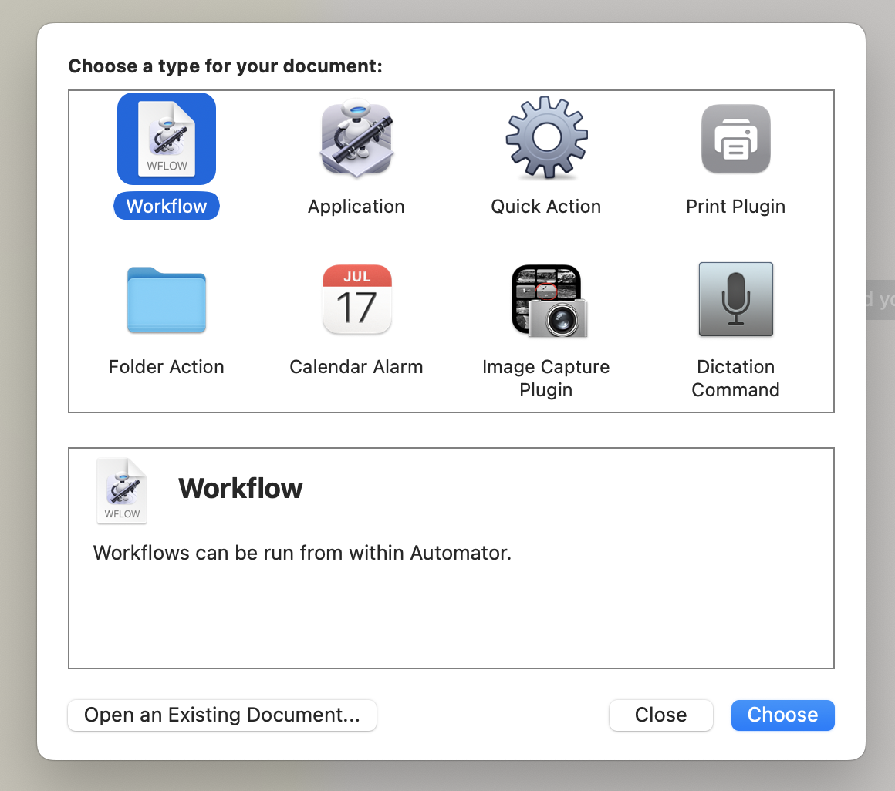Select the Dictation Command microphone icon
The height and width of the screenshot is (791, 895).
click(x=736, y=299)
